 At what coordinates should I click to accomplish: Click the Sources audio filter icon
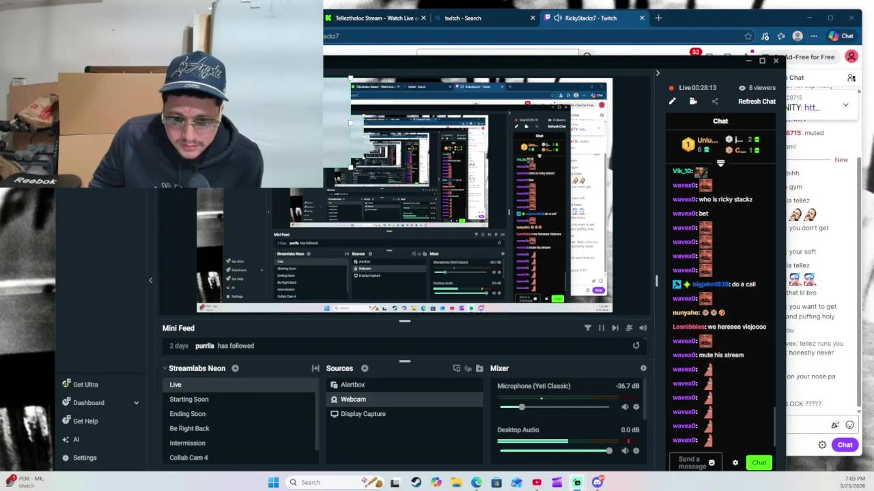[x=468, y=368]
